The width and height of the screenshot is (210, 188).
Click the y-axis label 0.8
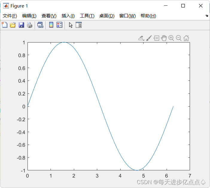point(22,55)
